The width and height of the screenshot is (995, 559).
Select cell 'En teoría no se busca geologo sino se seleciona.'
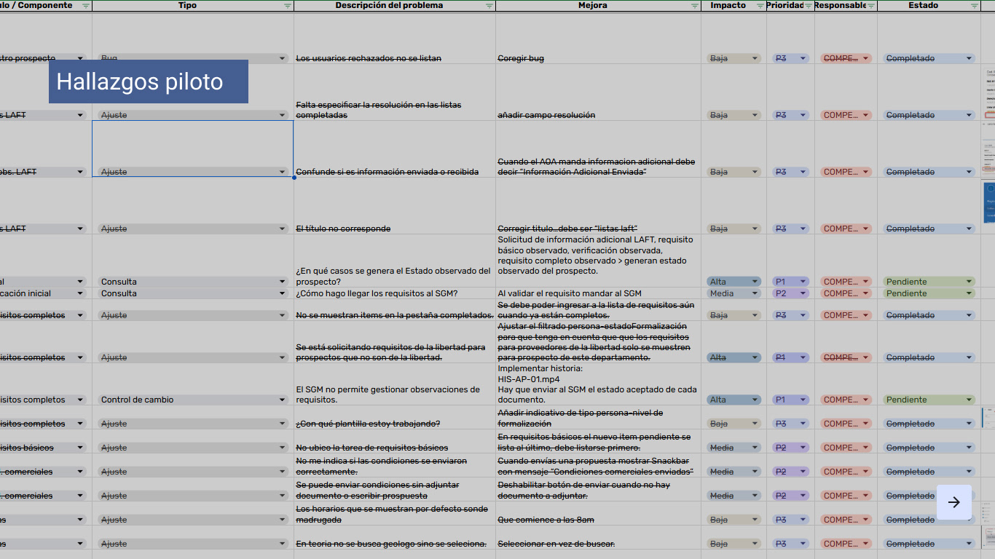(x=395, y=538)
